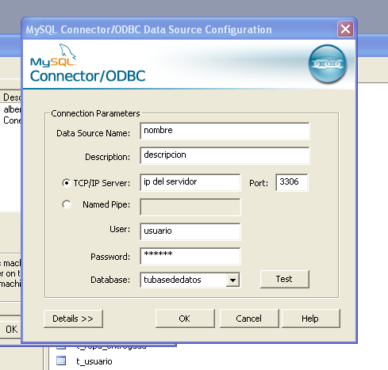Click the User input field

point(190,231)
